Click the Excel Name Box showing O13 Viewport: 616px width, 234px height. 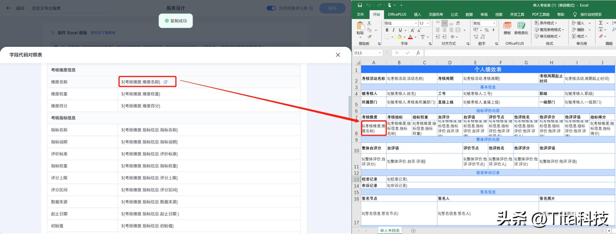pos(368,53)
